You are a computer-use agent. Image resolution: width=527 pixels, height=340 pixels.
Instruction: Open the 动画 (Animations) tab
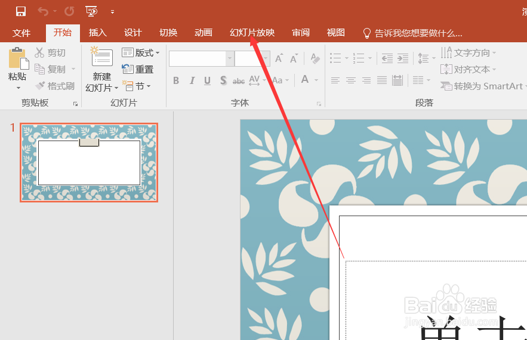(x=204, y=33)
